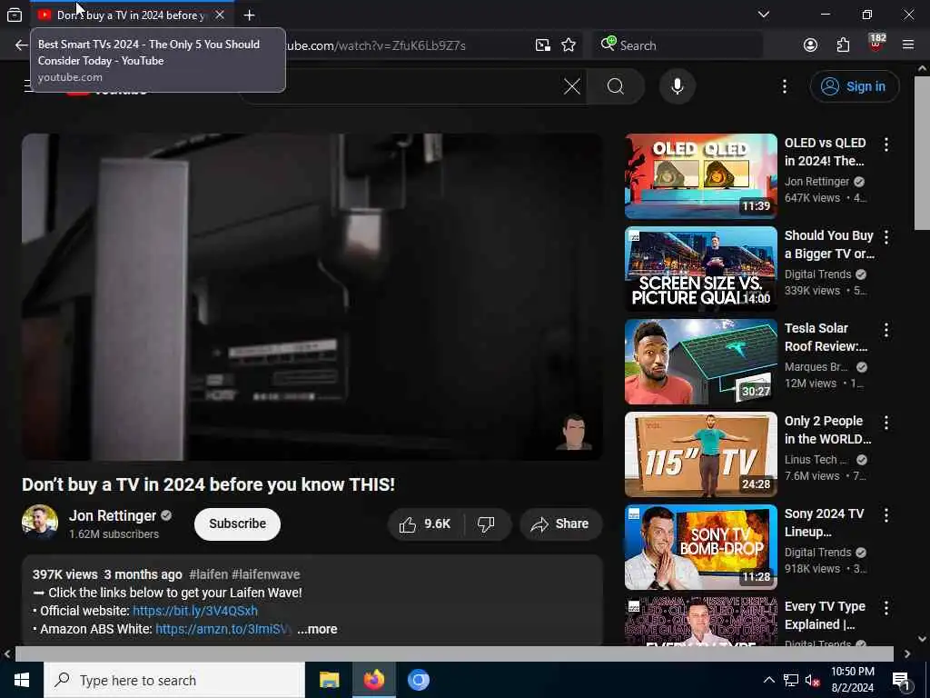Click the video player area
The width and height of the screenshot is (930, 698).
click(x=312, y=297)
